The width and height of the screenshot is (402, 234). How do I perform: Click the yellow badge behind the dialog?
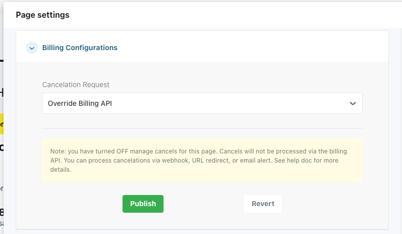pyautogui.click(x=2, y=124)
